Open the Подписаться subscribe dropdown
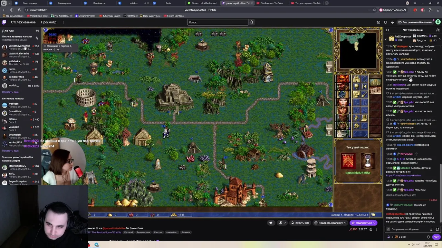Viewport: 442px width, 248px height. click(x=364, y=223)
